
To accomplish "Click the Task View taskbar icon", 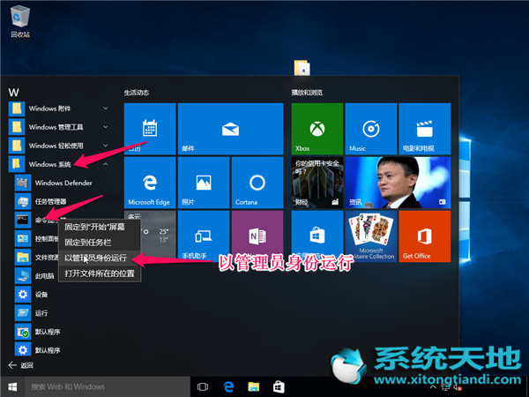I will [203, 386].
